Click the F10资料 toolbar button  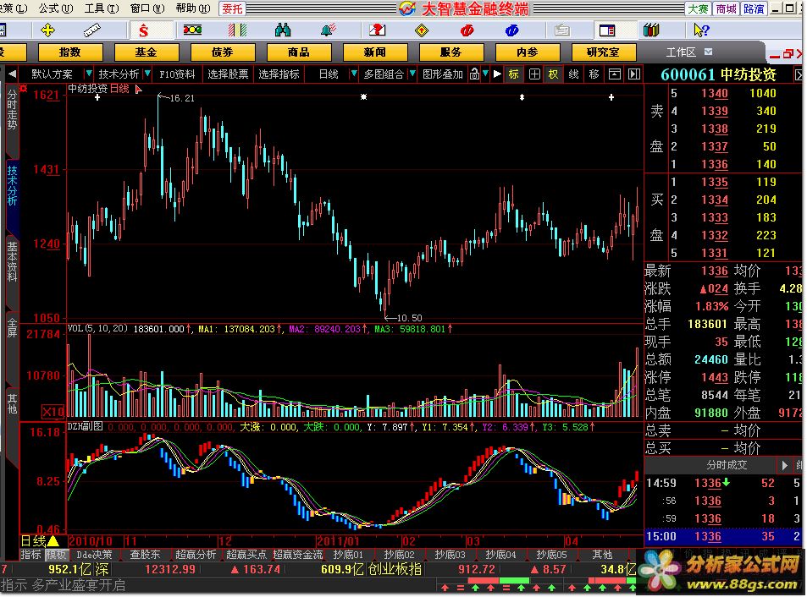[177, 74]
